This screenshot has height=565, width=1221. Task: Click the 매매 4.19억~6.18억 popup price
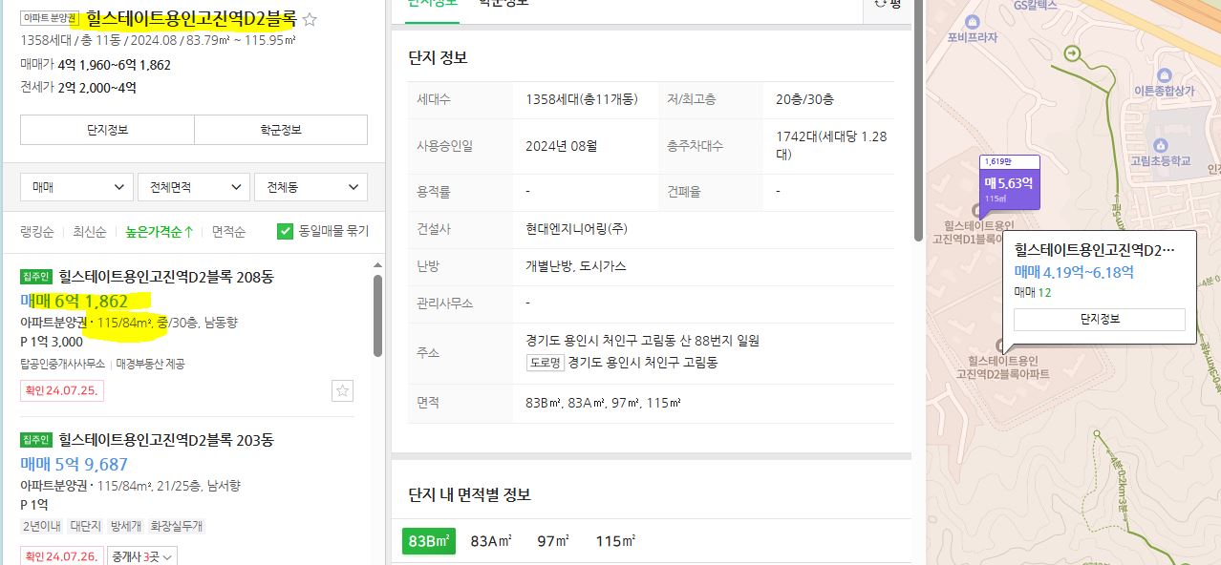point(1074,272)
